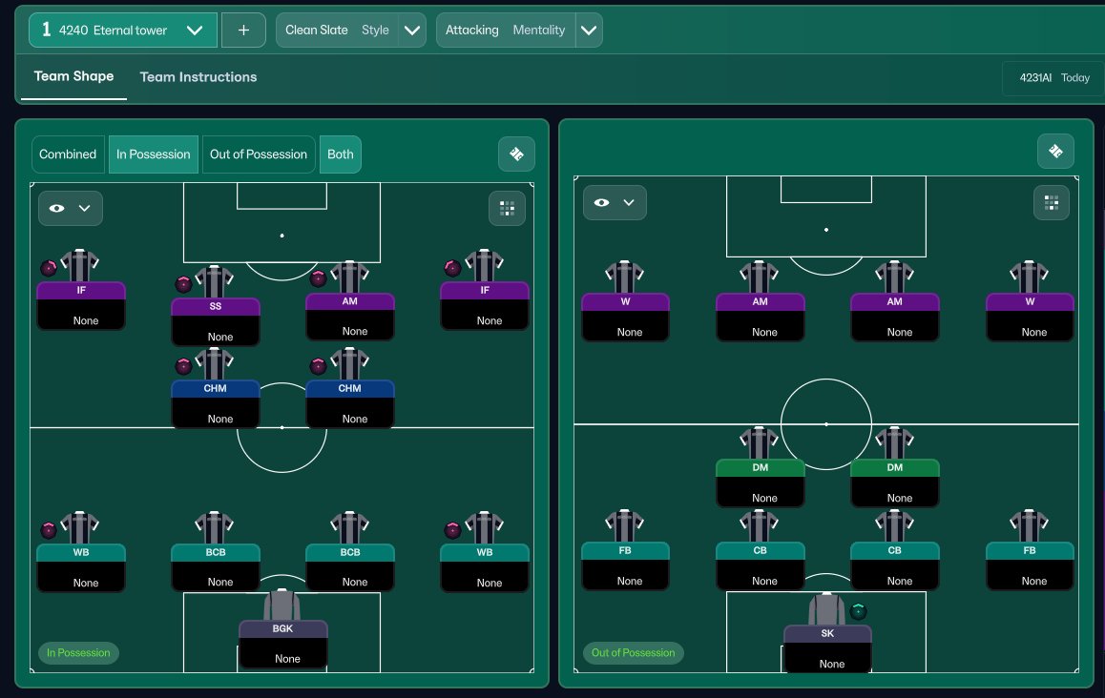Open the SK role card
This screenshot has height=698, width=1105.
[x=827, y=649]
